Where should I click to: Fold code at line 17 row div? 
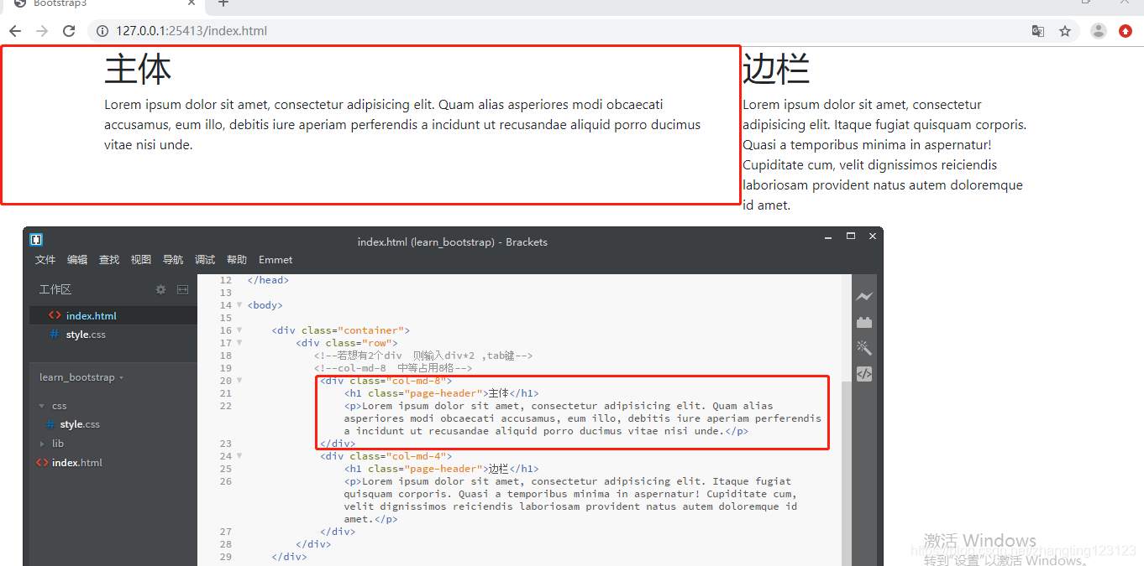pyautogui.click(x=239, y=343)
